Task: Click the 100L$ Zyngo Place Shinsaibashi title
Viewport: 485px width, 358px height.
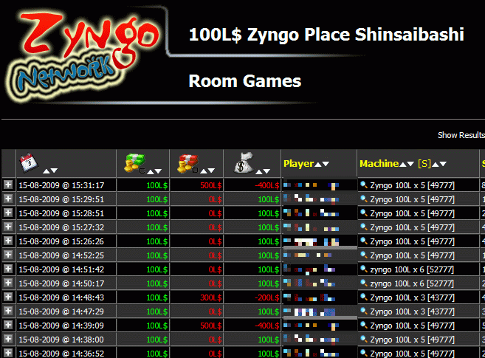Action: [x=326, y=35]
